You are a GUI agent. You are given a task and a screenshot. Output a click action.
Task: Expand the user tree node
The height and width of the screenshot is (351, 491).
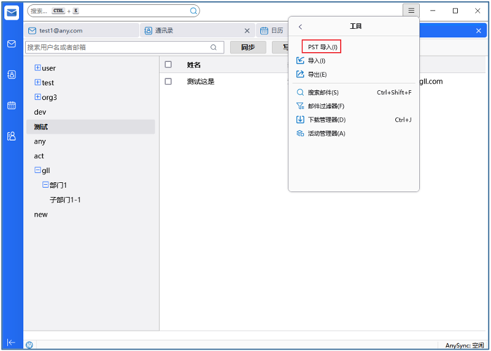[37, 68]
